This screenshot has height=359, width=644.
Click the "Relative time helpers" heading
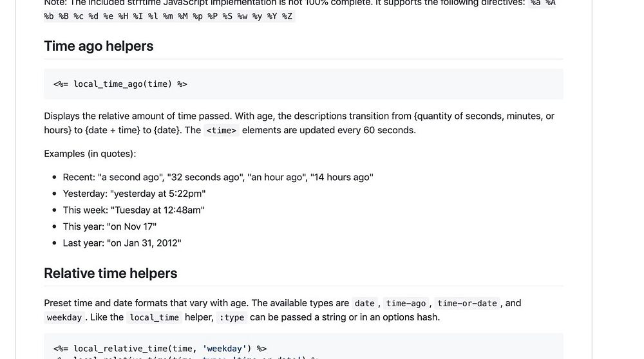click(x=111, y=273)
